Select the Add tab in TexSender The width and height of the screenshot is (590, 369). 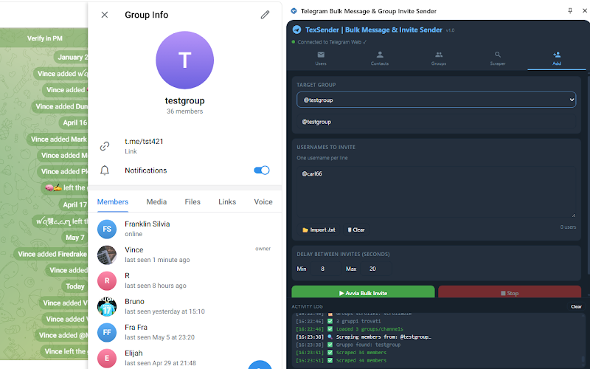(557, 58)
